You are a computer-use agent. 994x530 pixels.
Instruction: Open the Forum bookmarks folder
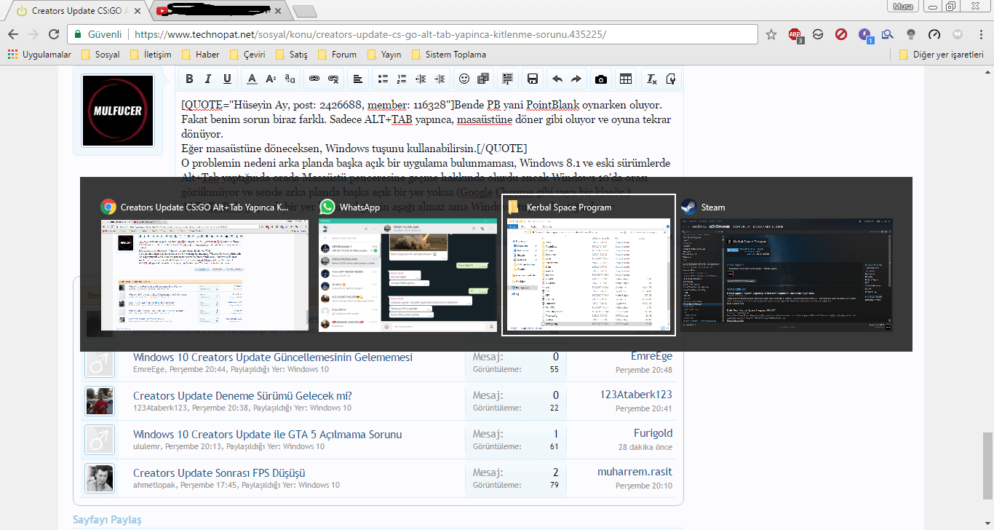point(338,55)
